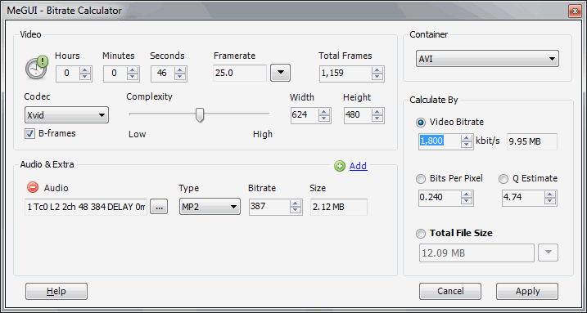Browse for audio file with the ellipsis button
Viewport: 587px width, 313px height.
(x=159, y=207)
